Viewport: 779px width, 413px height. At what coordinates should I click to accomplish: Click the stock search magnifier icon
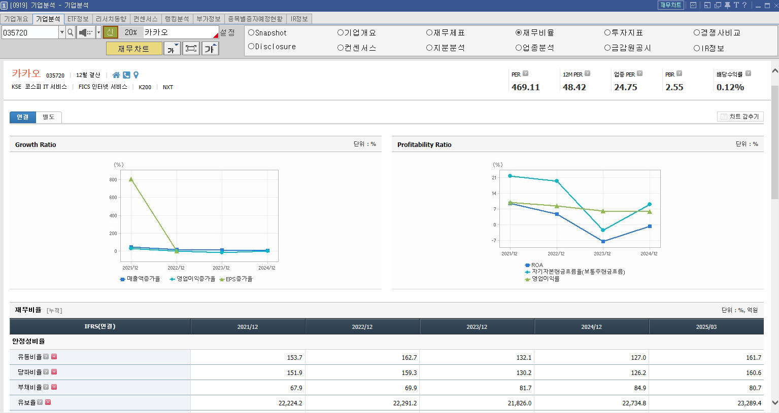pyautogui.click(x=71, y=32)
